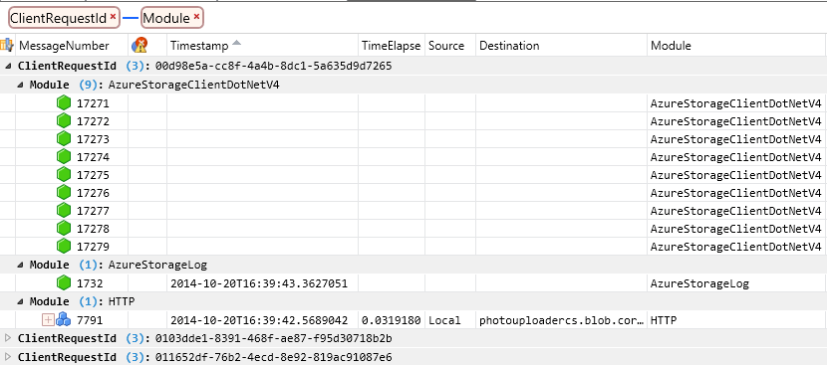Click the Local source cell

(x=444, y=320)
